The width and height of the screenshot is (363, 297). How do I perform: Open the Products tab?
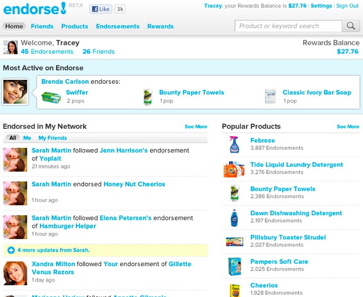pyautogui.click(x=74, y=26)
